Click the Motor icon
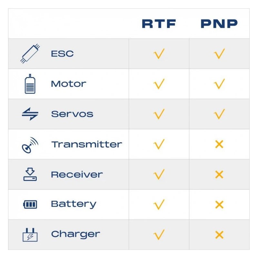258x258 pixels. (30, 84)
